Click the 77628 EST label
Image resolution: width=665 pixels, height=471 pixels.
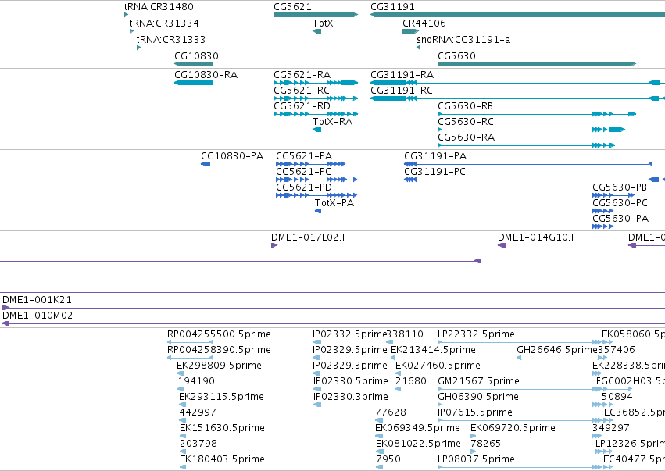[x=391, y=412]
